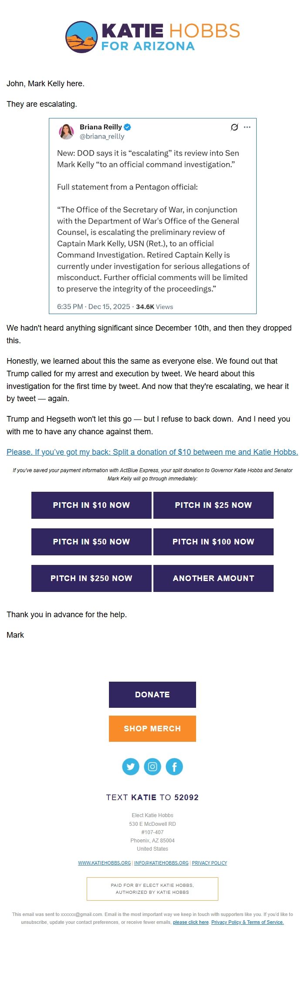
Task: Click the Katie Hobbs For Arizona logo
Action: coord(152,37)
